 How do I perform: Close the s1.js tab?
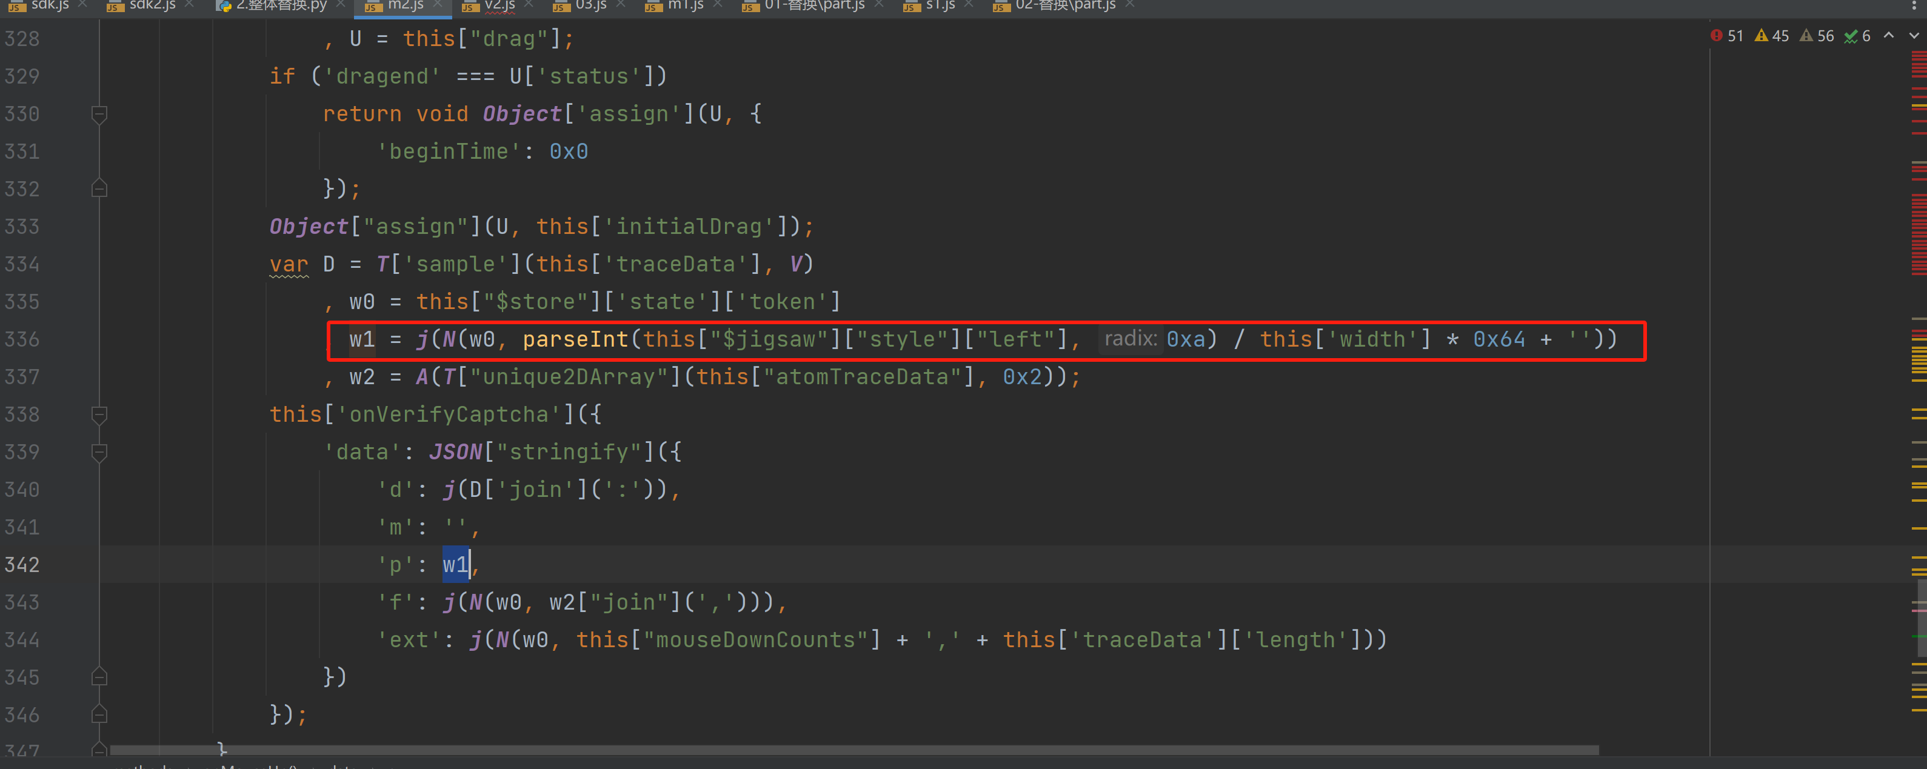[969, 4]
